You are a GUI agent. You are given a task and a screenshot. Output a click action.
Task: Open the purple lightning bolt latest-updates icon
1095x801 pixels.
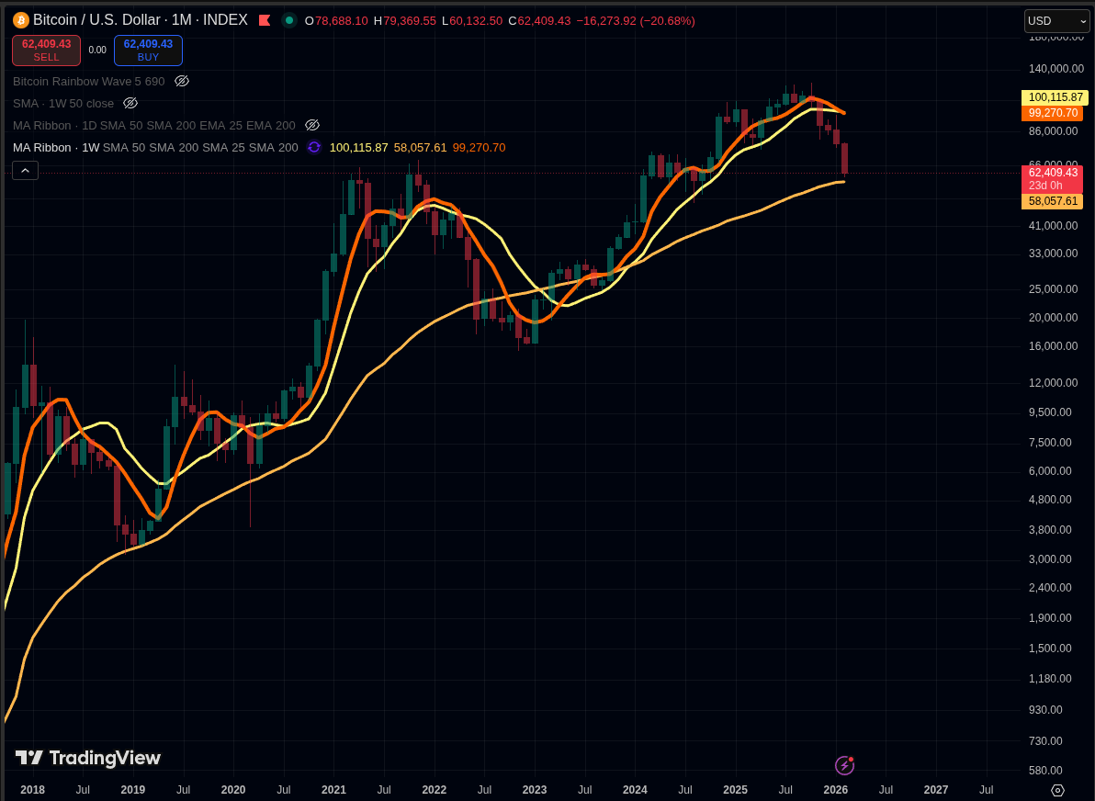click(844, 765)
